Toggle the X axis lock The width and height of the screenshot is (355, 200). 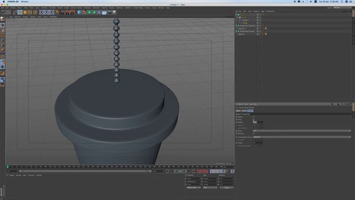click(42, 12)
